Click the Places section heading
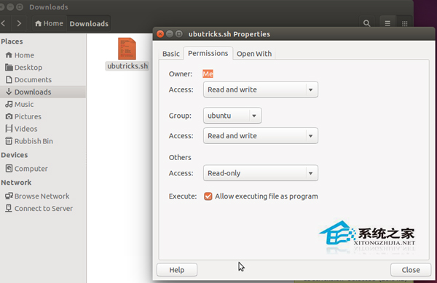Viewport: 437px width, 283px height. pos(12,41)
